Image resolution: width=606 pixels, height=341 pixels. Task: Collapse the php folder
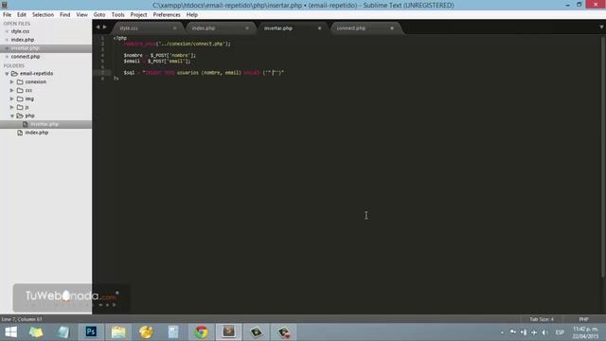pos(12,116)
